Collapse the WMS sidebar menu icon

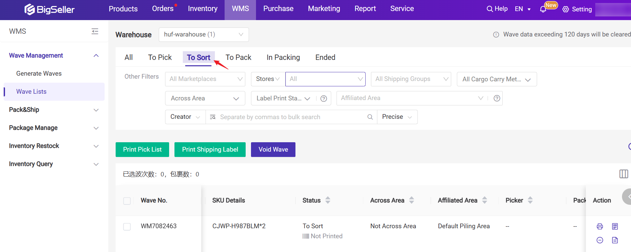coord(95,31)
